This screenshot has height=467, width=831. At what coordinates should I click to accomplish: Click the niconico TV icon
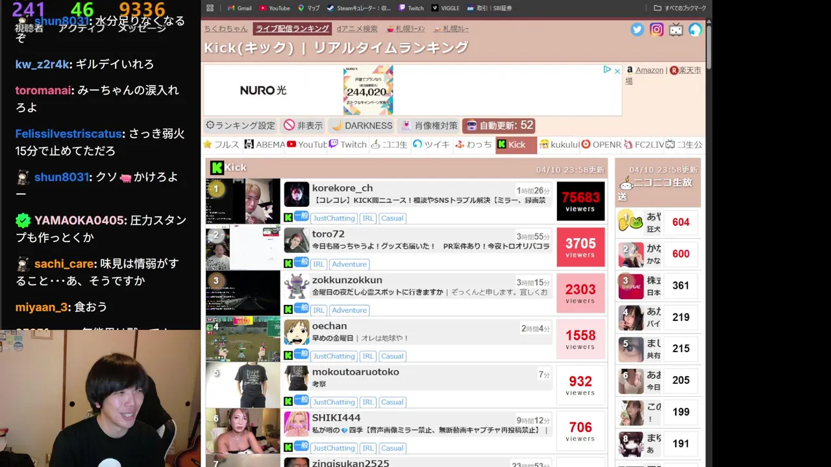[676, 29]
